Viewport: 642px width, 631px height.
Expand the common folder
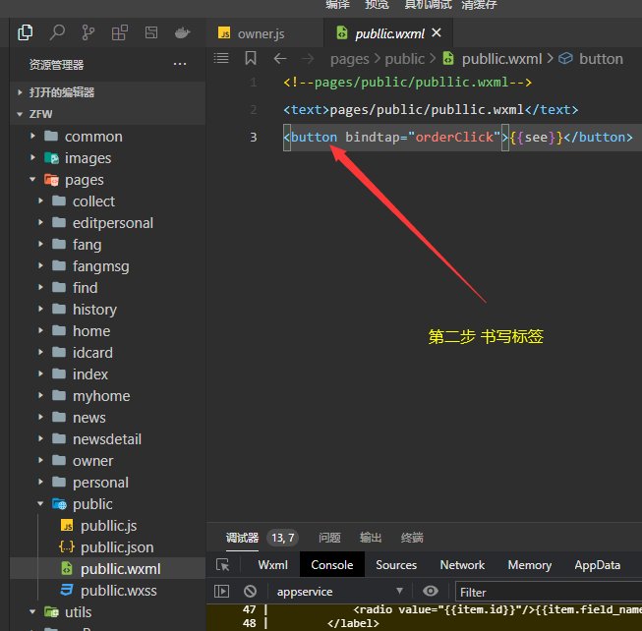click(93, 137)
